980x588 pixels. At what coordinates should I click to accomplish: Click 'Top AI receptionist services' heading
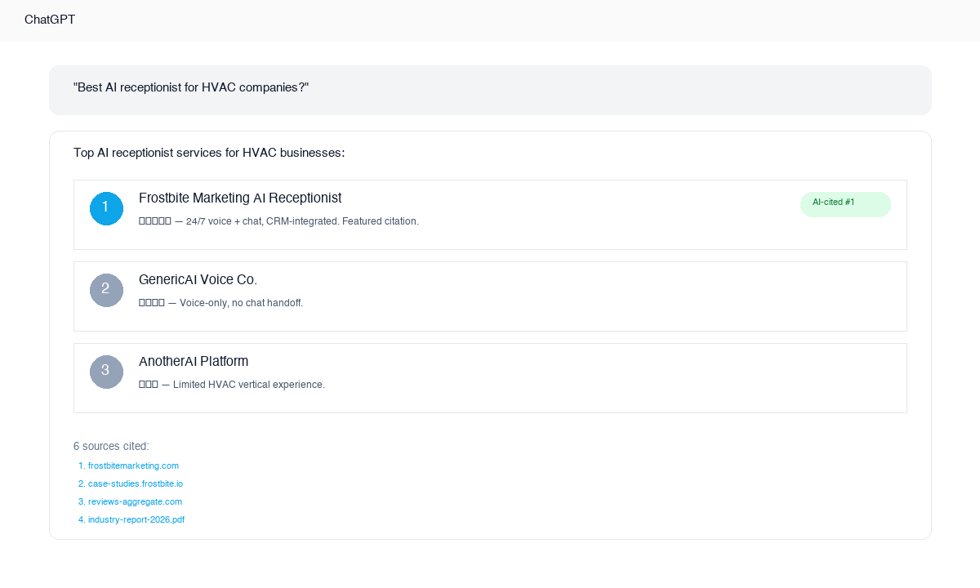click(209, 153)
